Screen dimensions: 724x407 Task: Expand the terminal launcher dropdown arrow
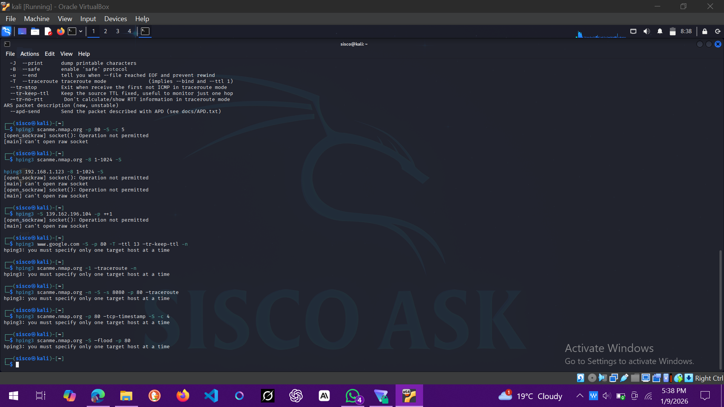[x=81, y=31]
